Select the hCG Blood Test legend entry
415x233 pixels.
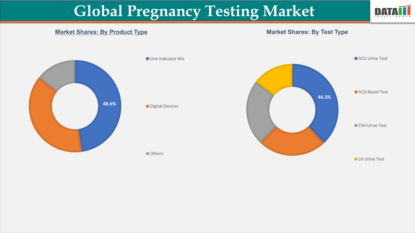click(x=373, y=92)
